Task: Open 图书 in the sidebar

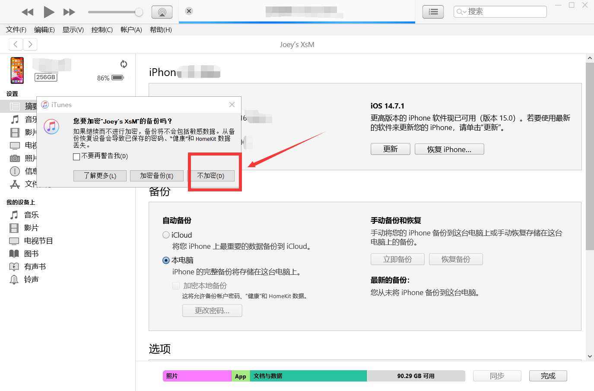Action: click(x=31, y=254)
